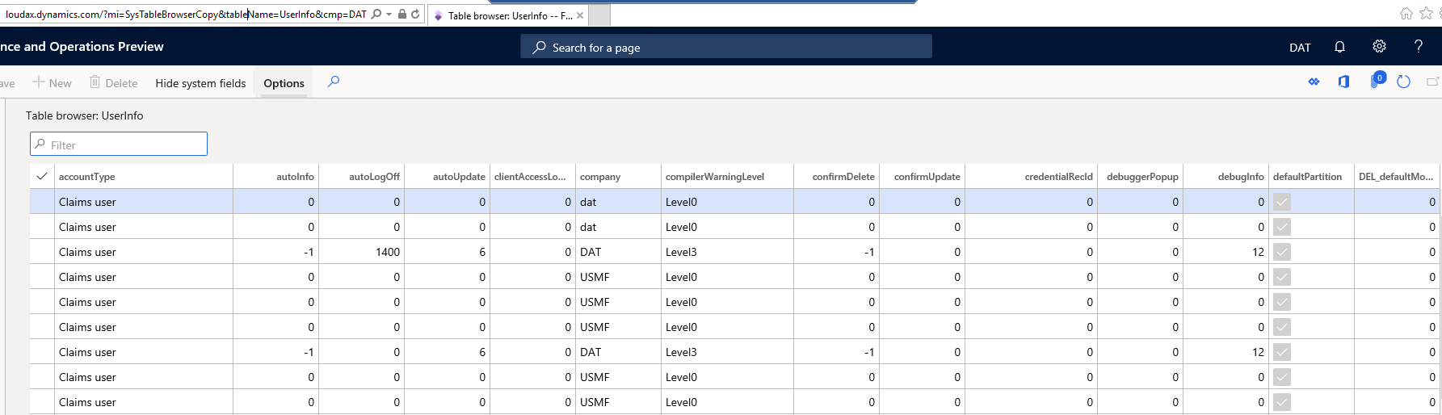Viewport: 1442px width, 415px height.
Task: Click the Filter input field
Action: pyautogui.click(x=119, y=144)
